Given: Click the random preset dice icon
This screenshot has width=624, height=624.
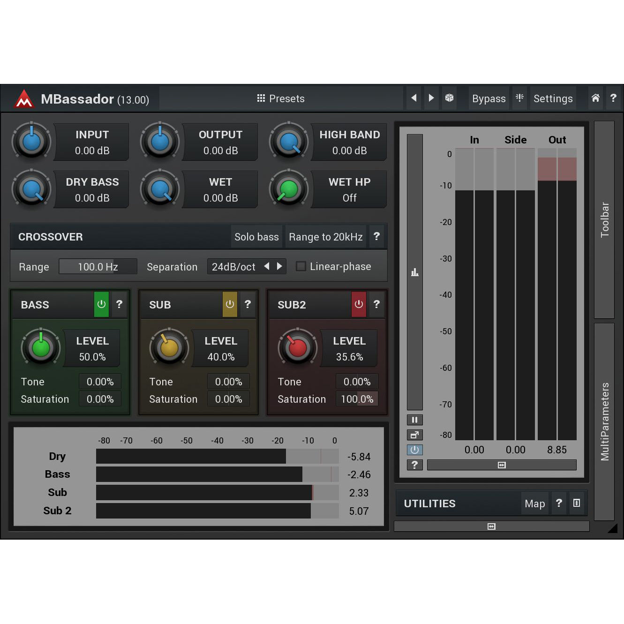Looking at the screenshot, I should 449,98.
